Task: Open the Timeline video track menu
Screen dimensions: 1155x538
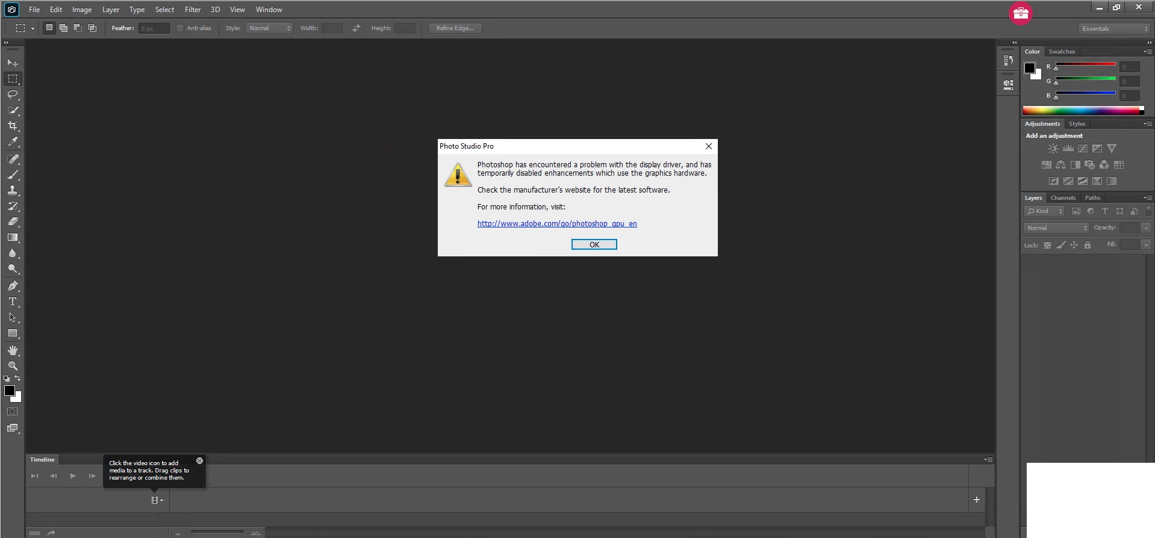Action: [x=157, y=500]
